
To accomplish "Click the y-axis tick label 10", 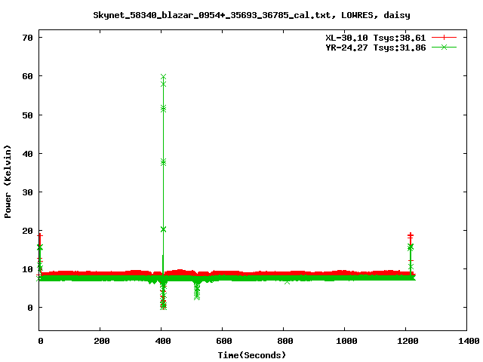I will 28,269.
